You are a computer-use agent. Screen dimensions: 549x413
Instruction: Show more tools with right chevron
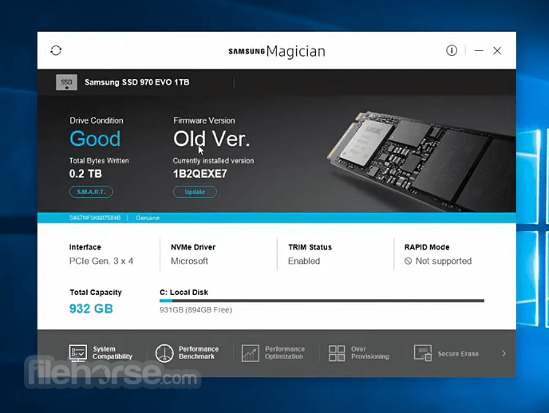(x=504, y=353)
